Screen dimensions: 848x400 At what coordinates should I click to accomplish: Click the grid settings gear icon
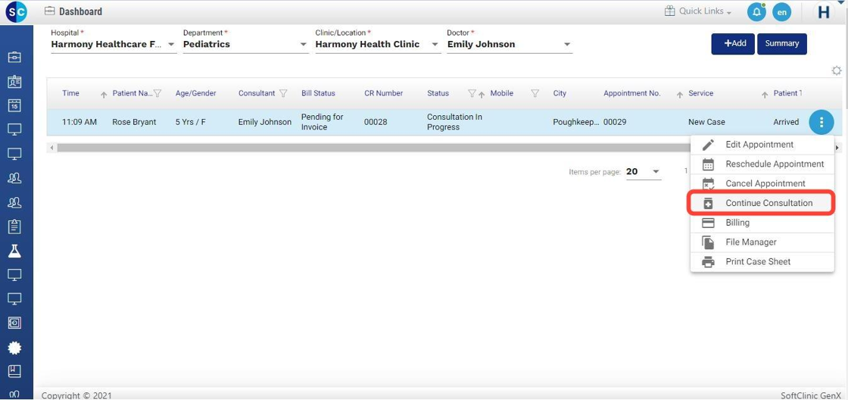pos(837,70)
